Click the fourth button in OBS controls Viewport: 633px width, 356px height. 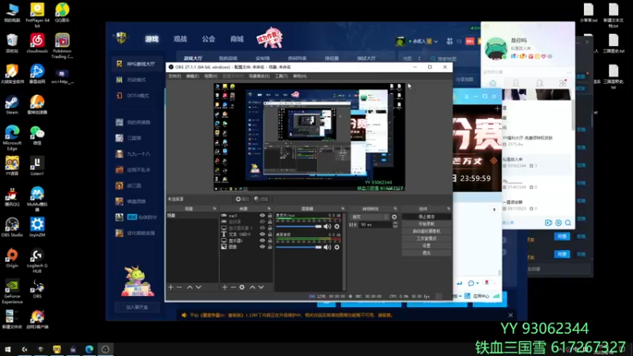click(426, 239)
